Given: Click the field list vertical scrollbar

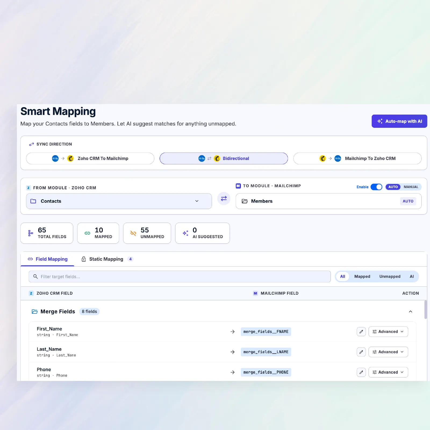Looking at the screenshot, I should coord(425,310).
